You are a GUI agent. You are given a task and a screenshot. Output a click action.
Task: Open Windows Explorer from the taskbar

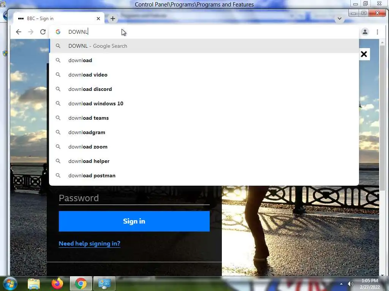pos(34,283)
